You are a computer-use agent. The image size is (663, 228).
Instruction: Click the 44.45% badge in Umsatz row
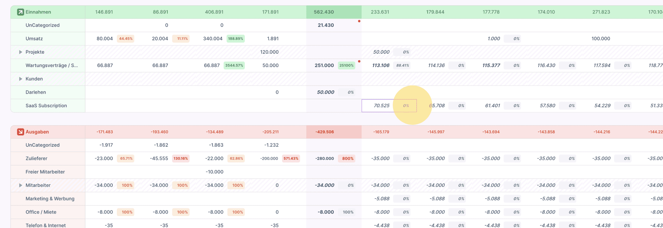[126, 38]
